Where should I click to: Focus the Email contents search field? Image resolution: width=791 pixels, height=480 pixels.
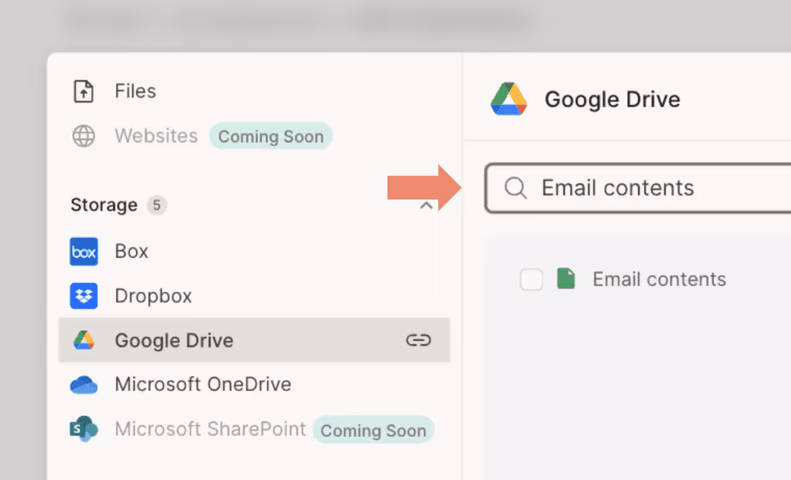[639, 188]
